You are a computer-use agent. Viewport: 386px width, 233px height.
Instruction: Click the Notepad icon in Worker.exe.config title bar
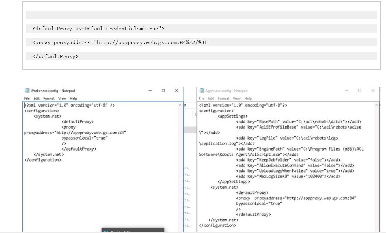(27, 91)
